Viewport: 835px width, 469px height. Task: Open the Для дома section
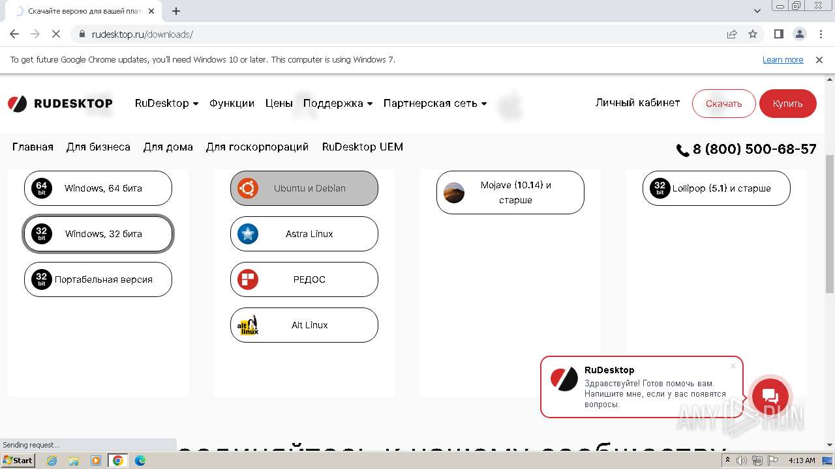click(x=168, y=147)
